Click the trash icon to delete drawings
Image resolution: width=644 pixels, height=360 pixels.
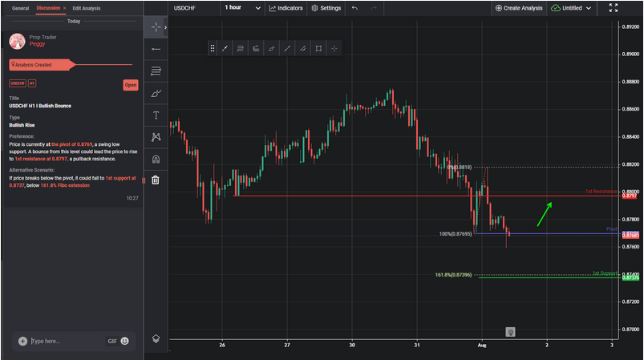[x=156, y=180]
